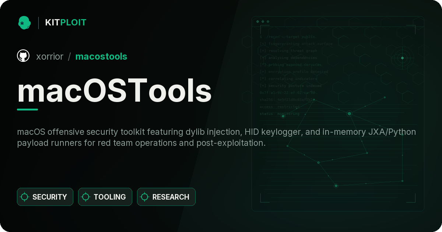This screenshot has width=442, height=232.
Task: Click 'status: monitoring' terminal line
Action: [x=279, y=114]
